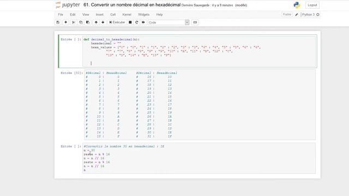Click the hexa_values dictionary line

point(176,47)
